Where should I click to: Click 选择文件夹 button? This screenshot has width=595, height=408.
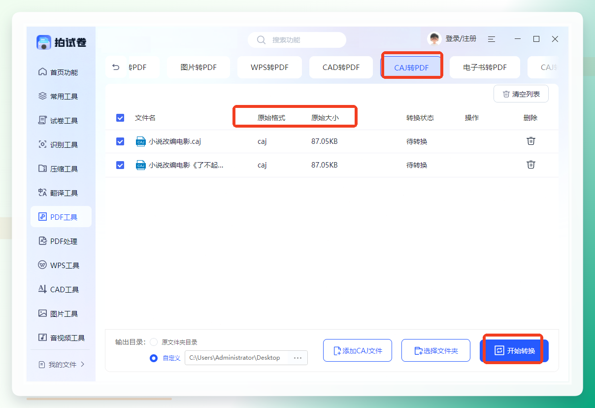point(436,351)
